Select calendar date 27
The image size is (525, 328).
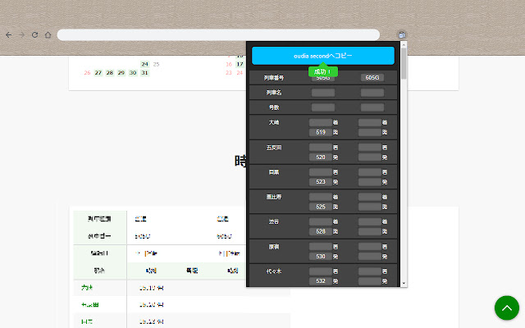pyautogui.click(x=98, y=73)
